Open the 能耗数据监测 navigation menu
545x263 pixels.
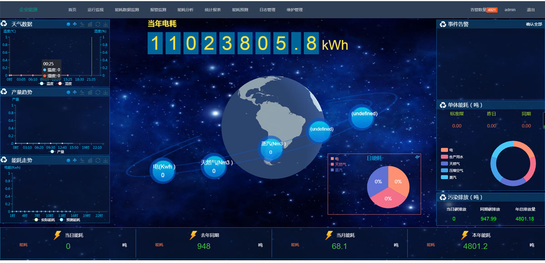[x=127, y=10]
